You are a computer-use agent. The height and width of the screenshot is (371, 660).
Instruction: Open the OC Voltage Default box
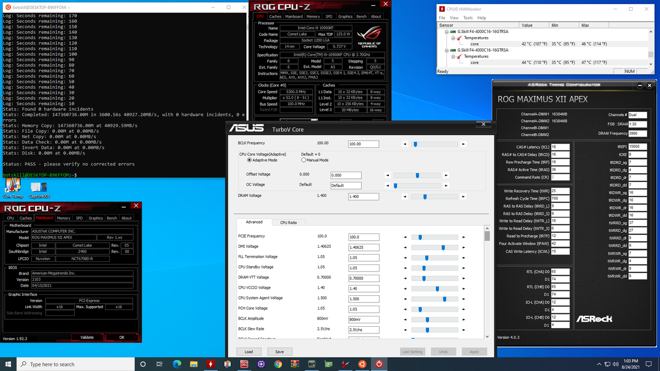point(346,185)
